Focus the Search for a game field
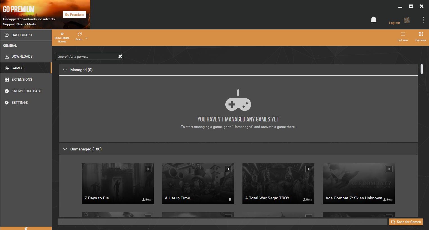Screen dimensions: 429x230 tap(87, 56)
